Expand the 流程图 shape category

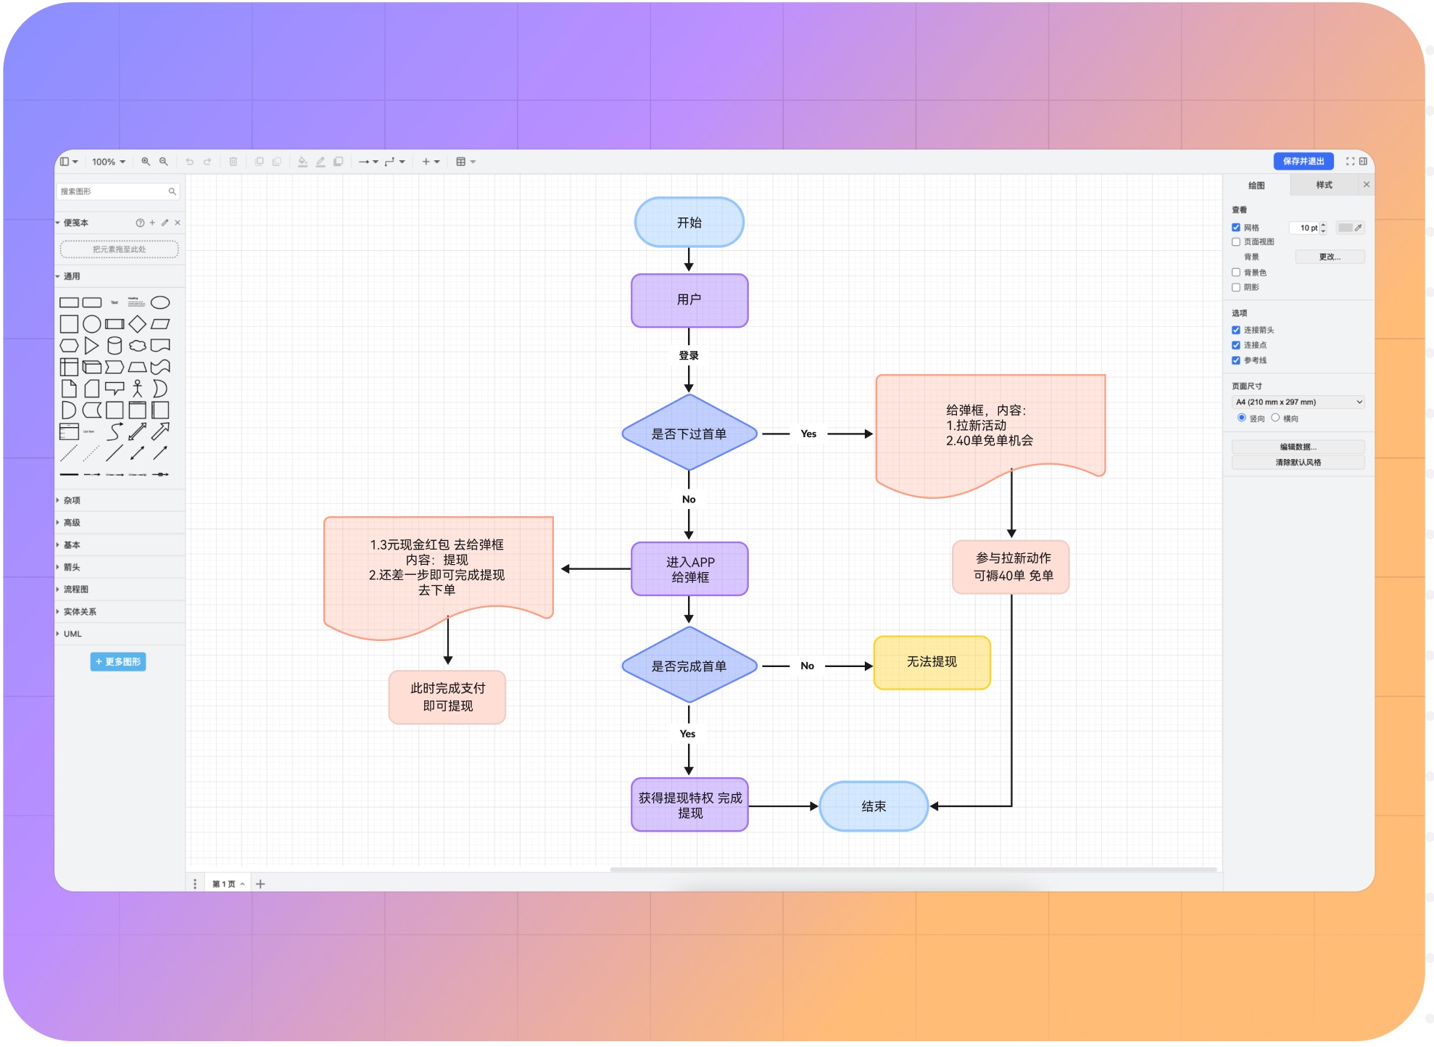[120, 589]
